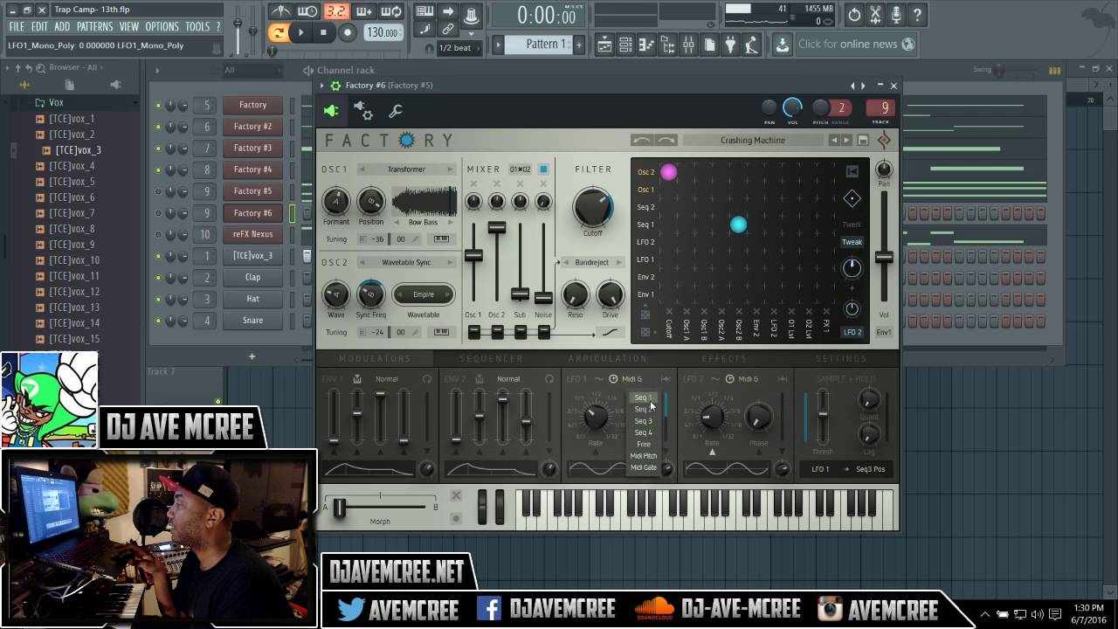Open OSC 2 keyboard tracking icon
Image resolution: width=1118 pixels, height=629 pixels.
(x=441, y=332)
